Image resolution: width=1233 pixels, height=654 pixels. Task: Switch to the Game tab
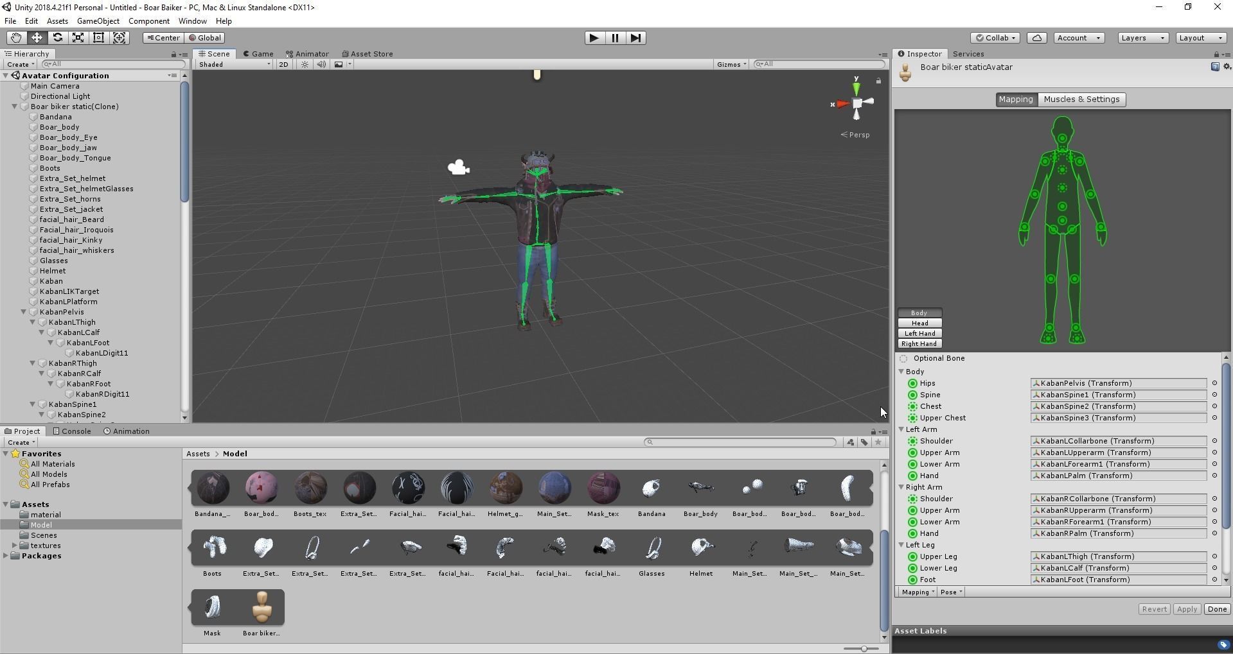[258, 54]
